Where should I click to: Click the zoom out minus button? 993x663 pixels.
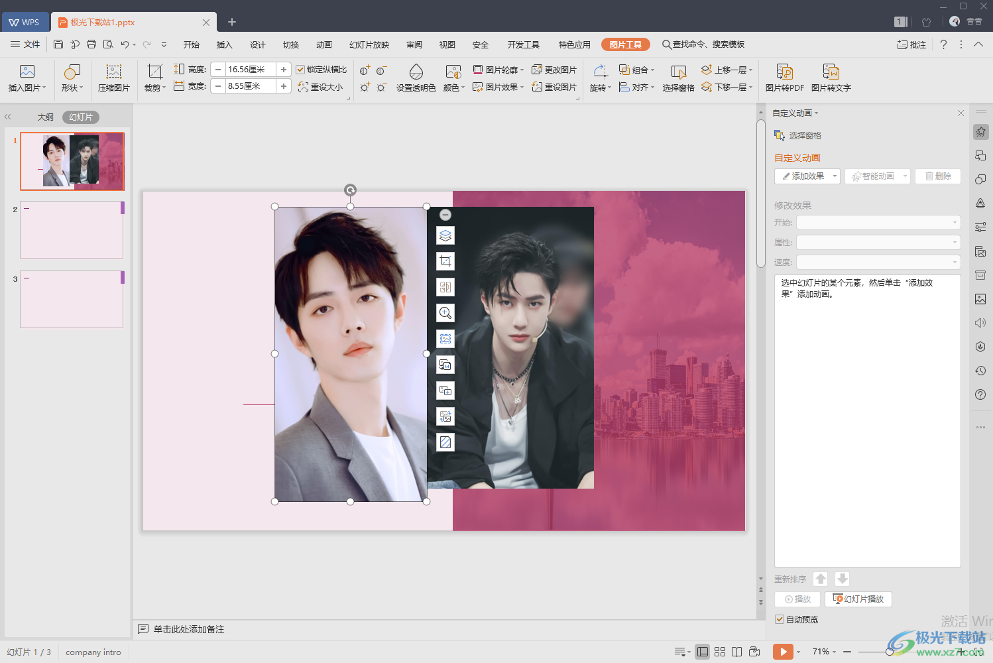coord(847,652)
